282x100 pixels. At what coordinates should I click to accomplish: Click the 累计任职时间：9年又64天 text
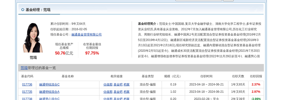(x=68, y=23)
